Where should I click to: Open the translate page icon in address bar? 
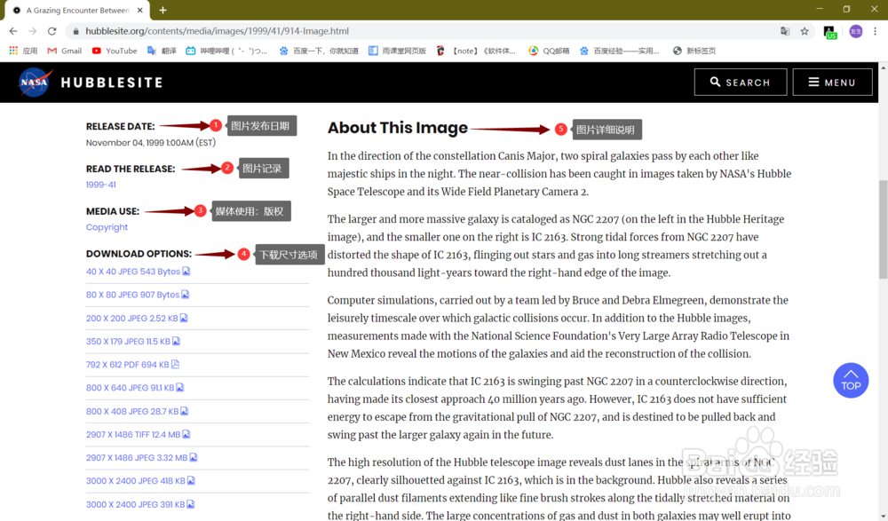point(785,31)
